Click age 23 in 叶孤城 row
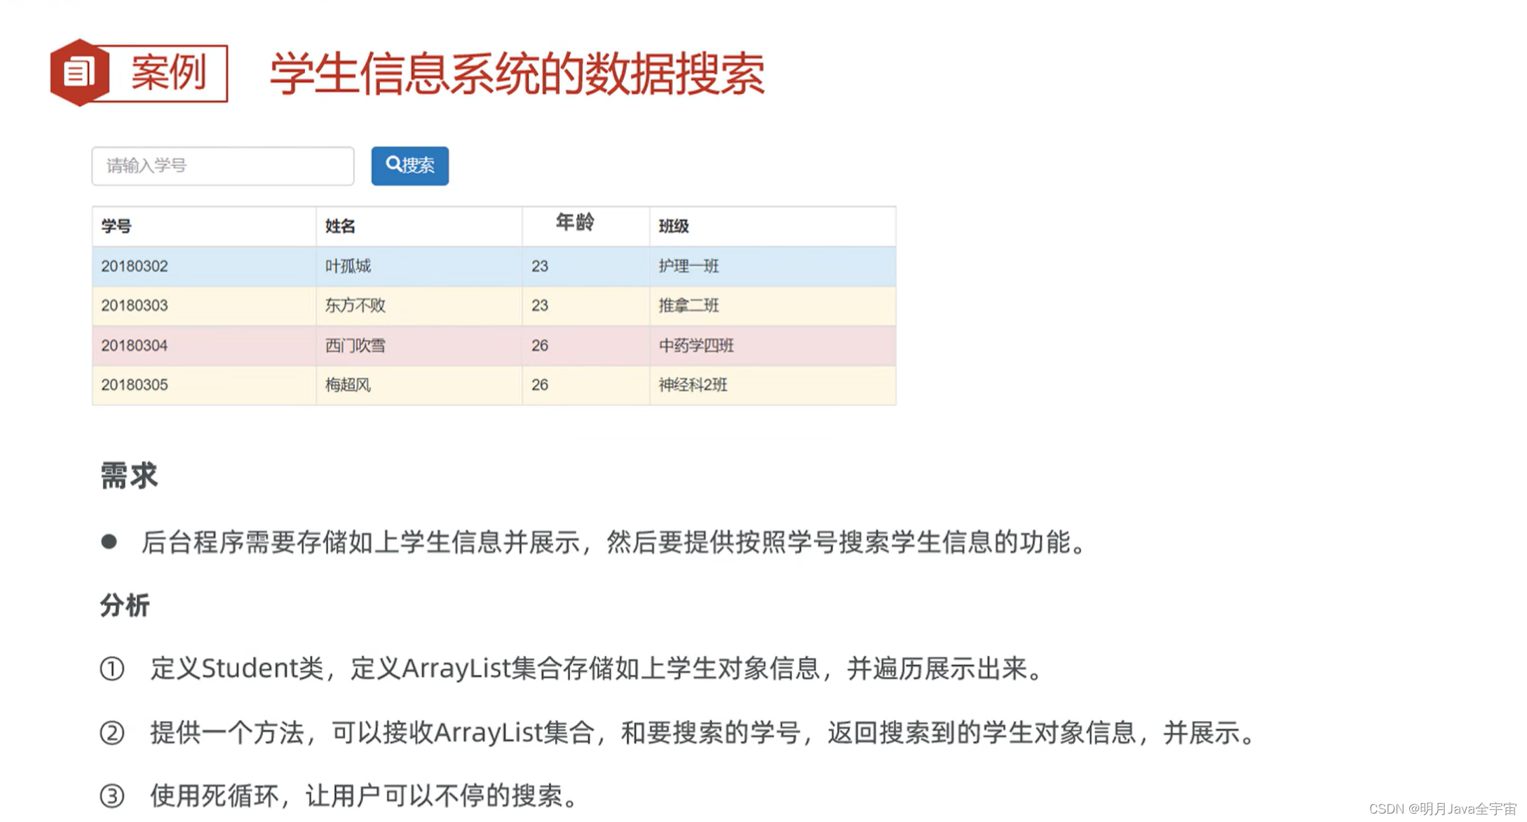Image resolution: width=1527 pixels, height=822 pixels. click(540, 266)
